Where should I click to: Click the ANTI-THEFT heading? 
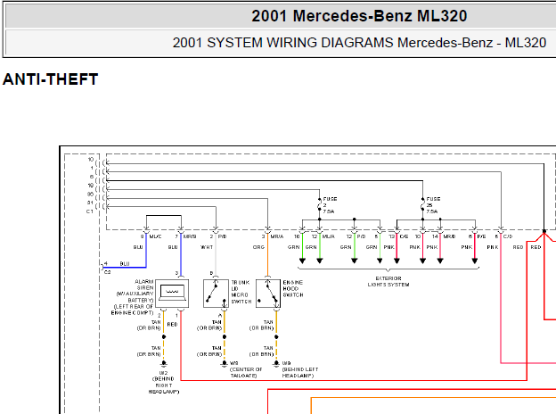(x=50, y=79)
